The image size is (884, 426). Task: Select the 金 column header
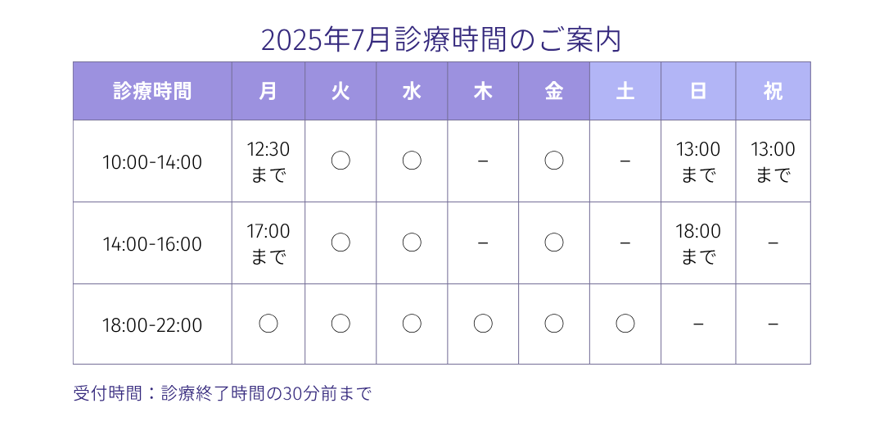click(554, 91)
